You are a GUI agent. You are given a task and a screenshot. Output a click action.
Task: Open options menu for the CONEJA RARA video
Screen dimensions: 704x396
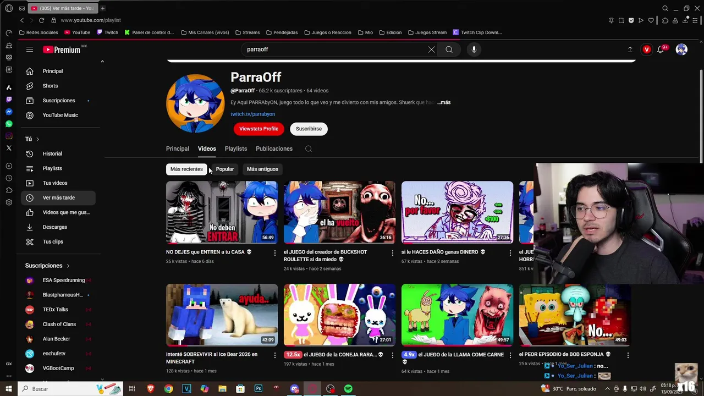coord(392,355)
